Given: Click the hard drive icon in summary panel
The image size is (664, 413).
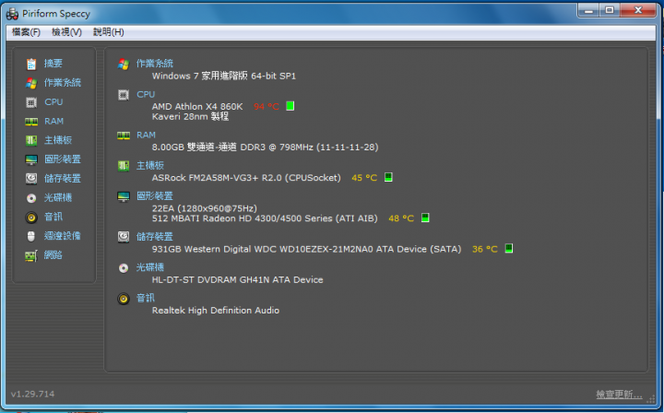Looking at the screenshot, I should [124, 237].
